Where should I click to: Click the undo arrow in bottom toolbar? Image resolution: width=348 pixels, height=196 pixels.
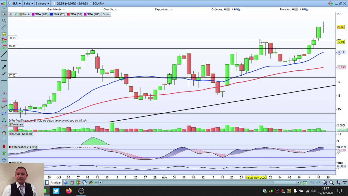312,183
